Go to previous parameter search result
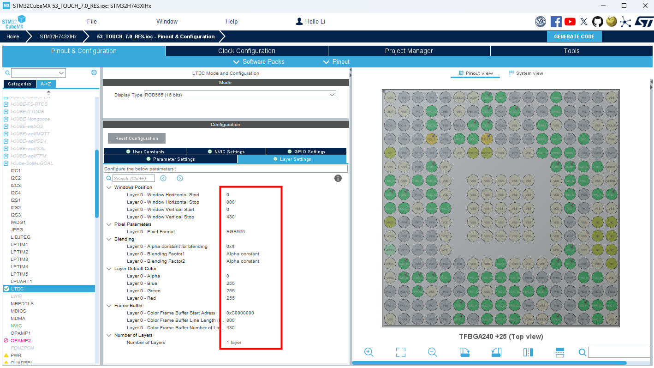654x368 pixels. click(163, 178)
